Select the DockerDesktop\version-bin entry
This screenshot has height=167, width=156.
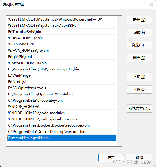[x=62, y=132]
